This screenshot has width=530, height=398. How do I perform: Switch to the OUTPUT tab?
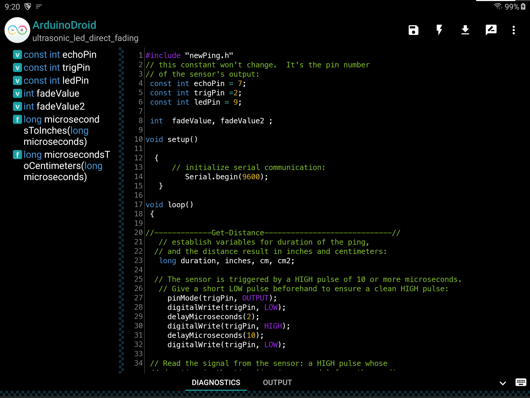point(277,382)
